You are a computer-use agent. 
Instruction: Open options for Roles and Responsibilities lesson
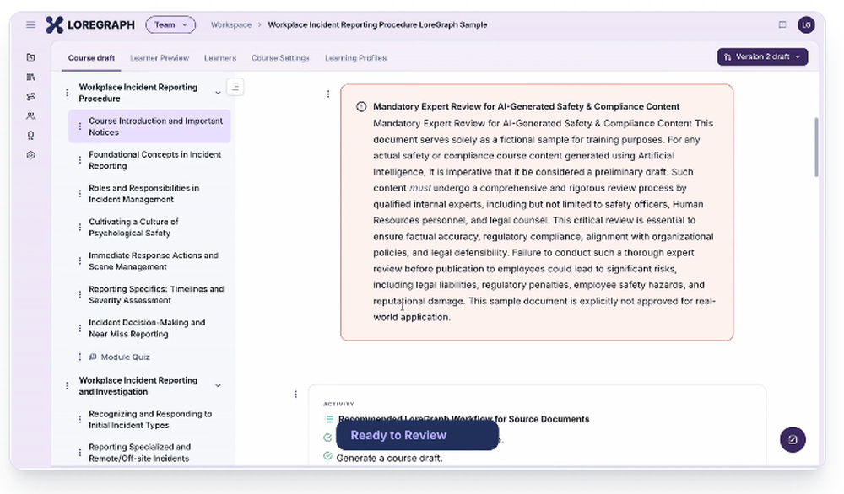point(80,194)
